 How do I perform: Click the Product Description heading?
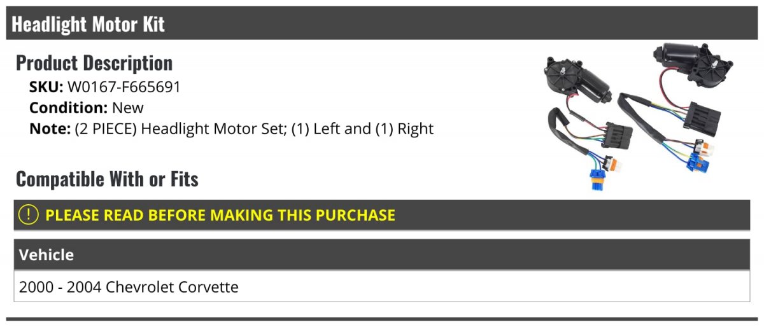(94, 62)
